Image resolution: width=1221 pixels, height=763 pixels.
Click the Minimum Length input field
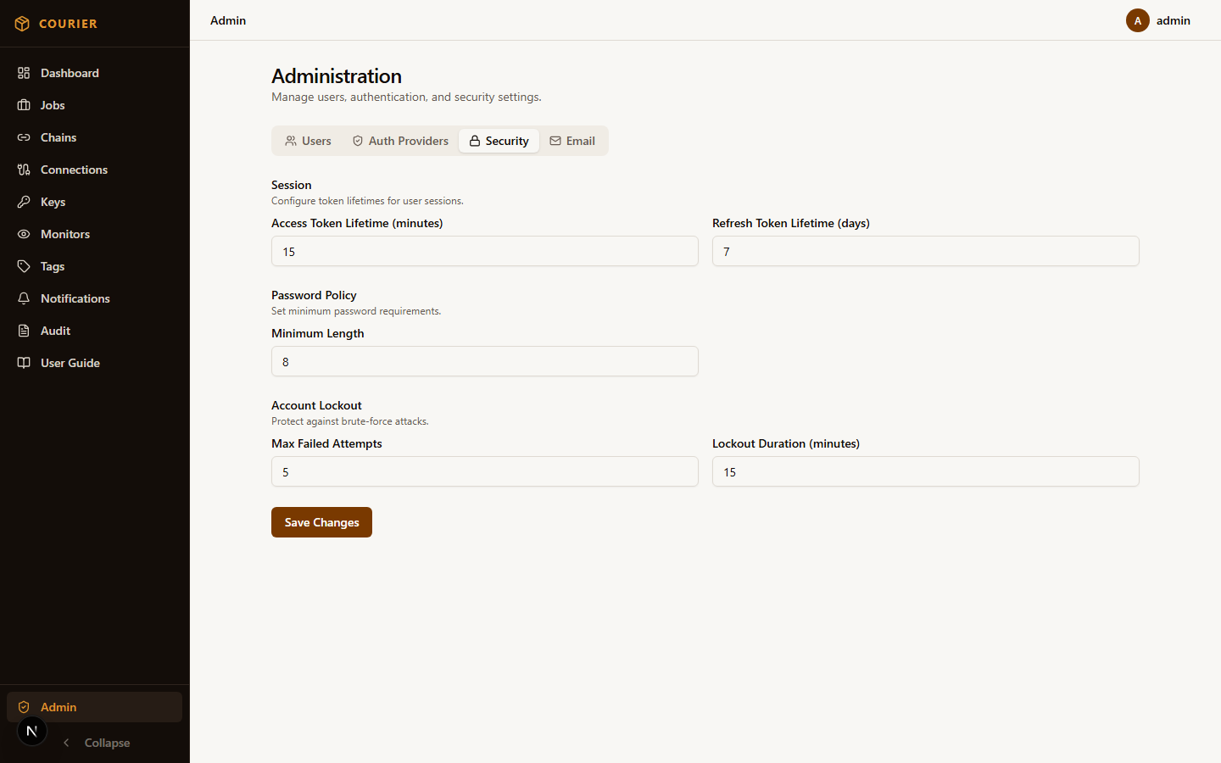click(x=484, y=362)
